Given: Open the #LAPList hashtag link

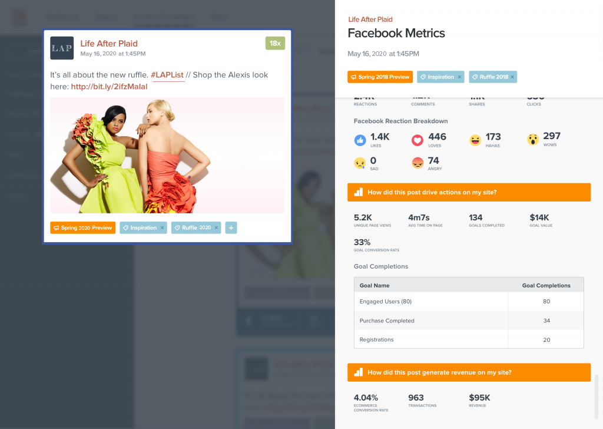Looking at the screenshot, I should (x=167, y=75).
